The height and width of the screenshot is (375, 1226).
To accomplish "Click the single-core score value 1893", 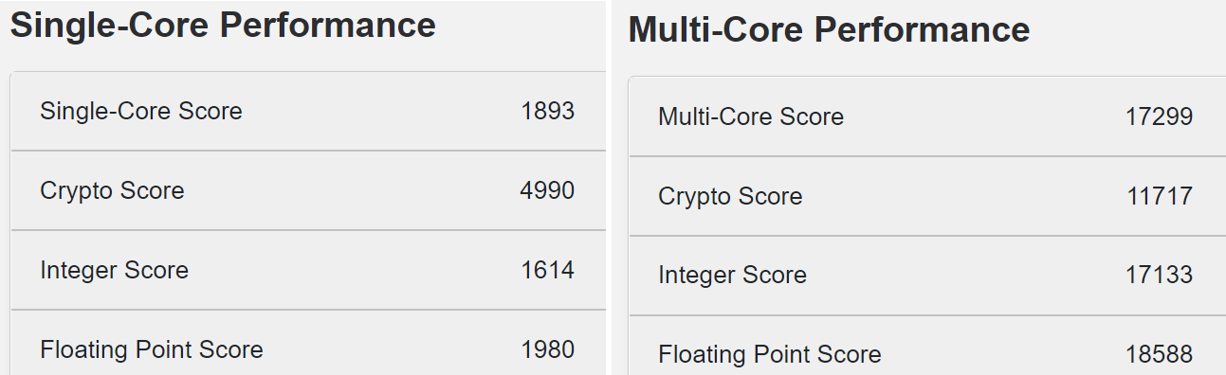I will pos(548,111).
